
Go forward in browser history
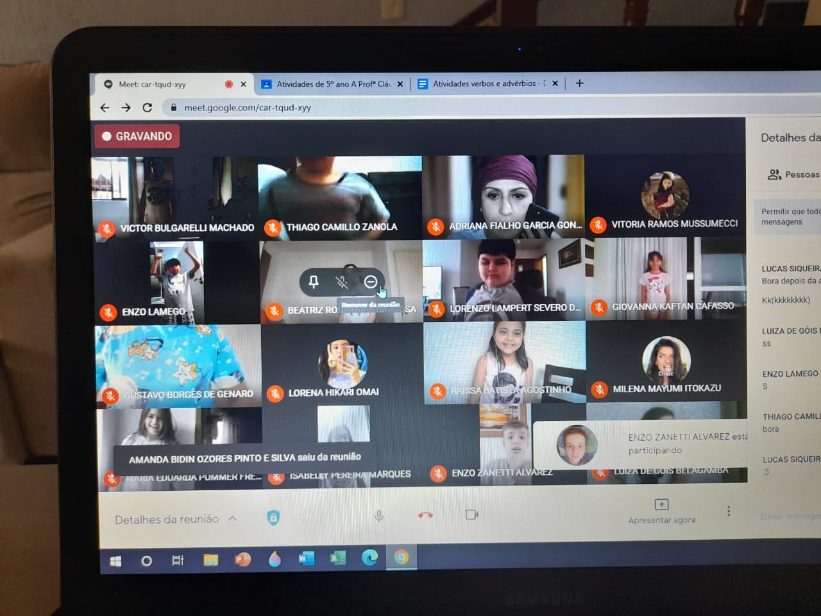coord(126,108)
